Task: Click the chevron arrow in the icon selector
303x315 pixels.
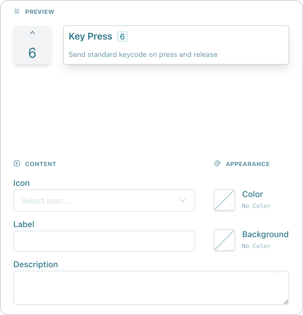Action: (x=183, y=201)
